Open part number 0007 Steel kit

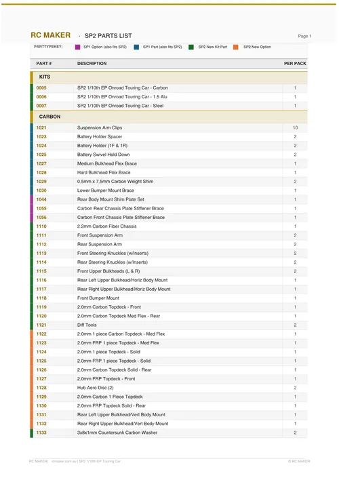pyautogui.click(x=41, y=106)
